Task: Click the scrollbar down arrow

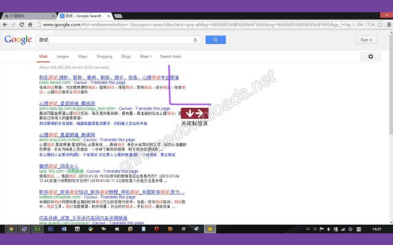Action: tap(391, 222)
